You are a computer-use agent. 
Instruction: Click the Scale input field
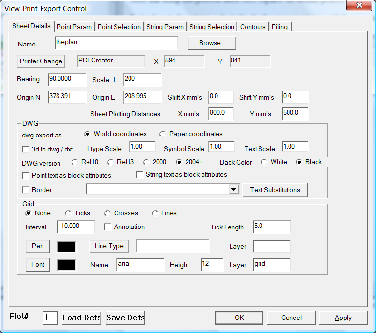tap(142, 80)
